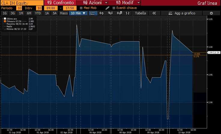The image size is (221, 134).
Task: Open chart settings gear icon
Action: 211,13
